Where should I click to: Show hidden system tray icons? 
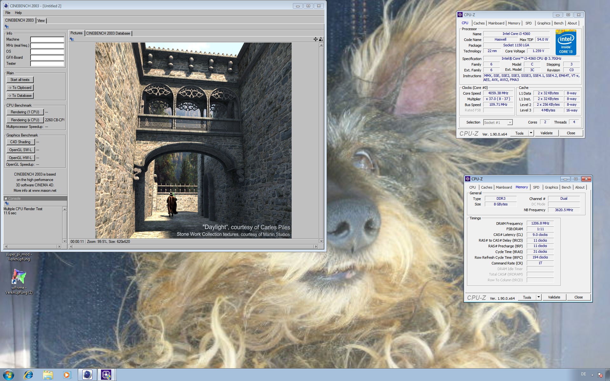[x=592, y=375]
